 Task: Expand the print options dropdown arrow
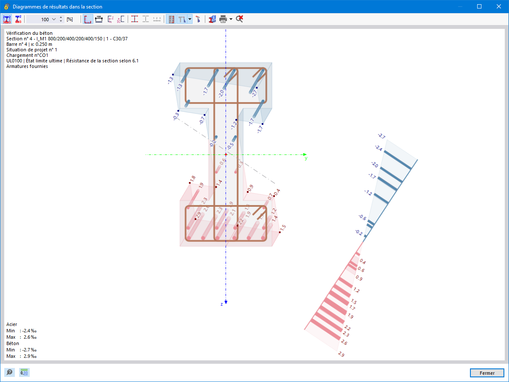(230, 19)
